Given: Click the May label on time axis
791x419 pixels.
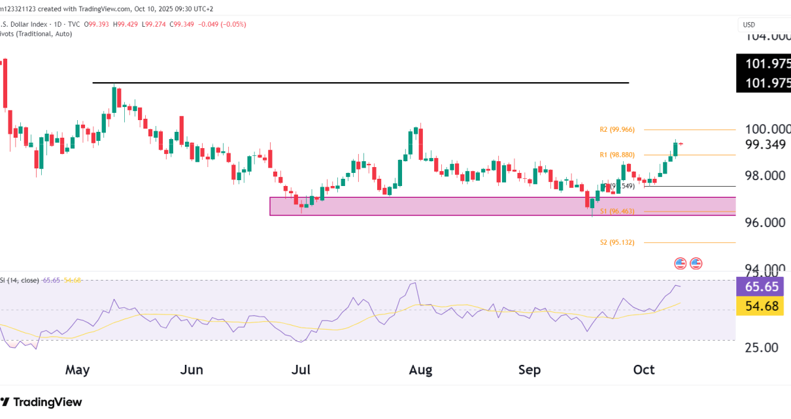Looking at the screenshot, I should tap(77, 370).
